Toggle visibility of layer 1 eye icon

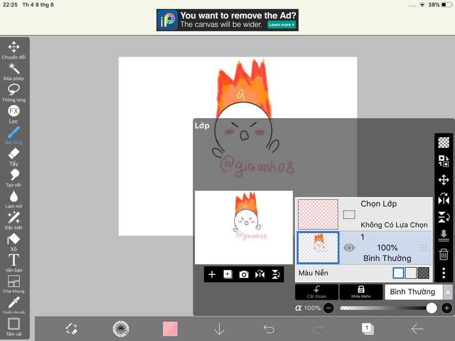(x=349, y=248)
